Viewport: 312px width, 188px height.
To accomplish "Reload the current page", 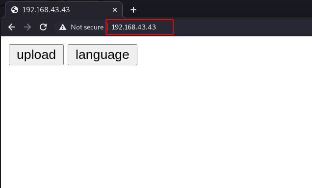I will (43, 27).
